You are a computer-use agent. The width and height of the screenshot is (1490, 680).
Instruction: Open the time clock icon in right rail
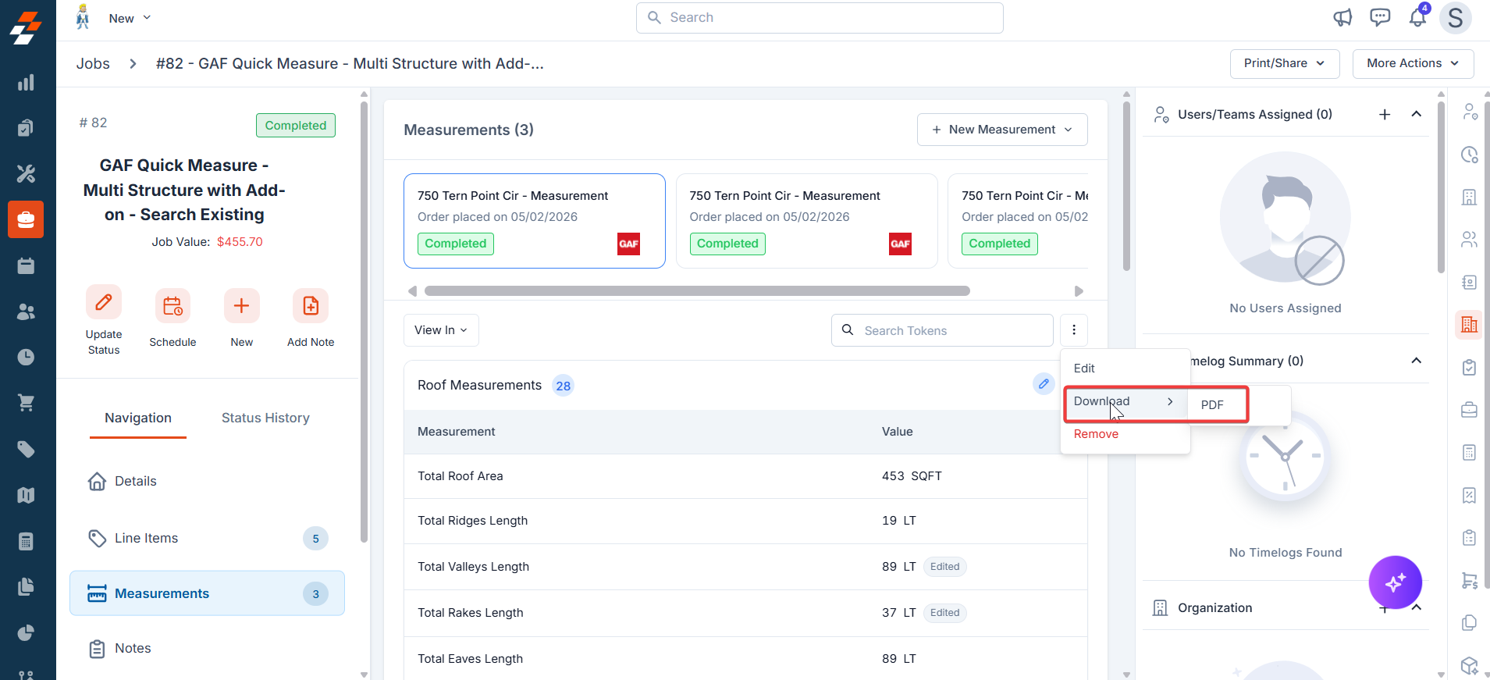(1469, 155)
